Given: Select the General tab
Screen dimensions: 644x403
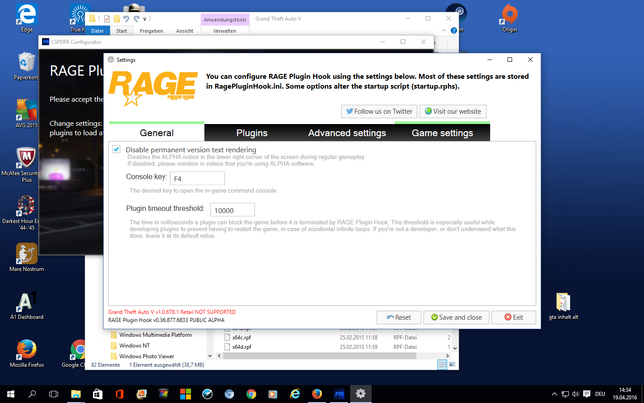Looking at the screenshot, I should (x=157, y=133).
